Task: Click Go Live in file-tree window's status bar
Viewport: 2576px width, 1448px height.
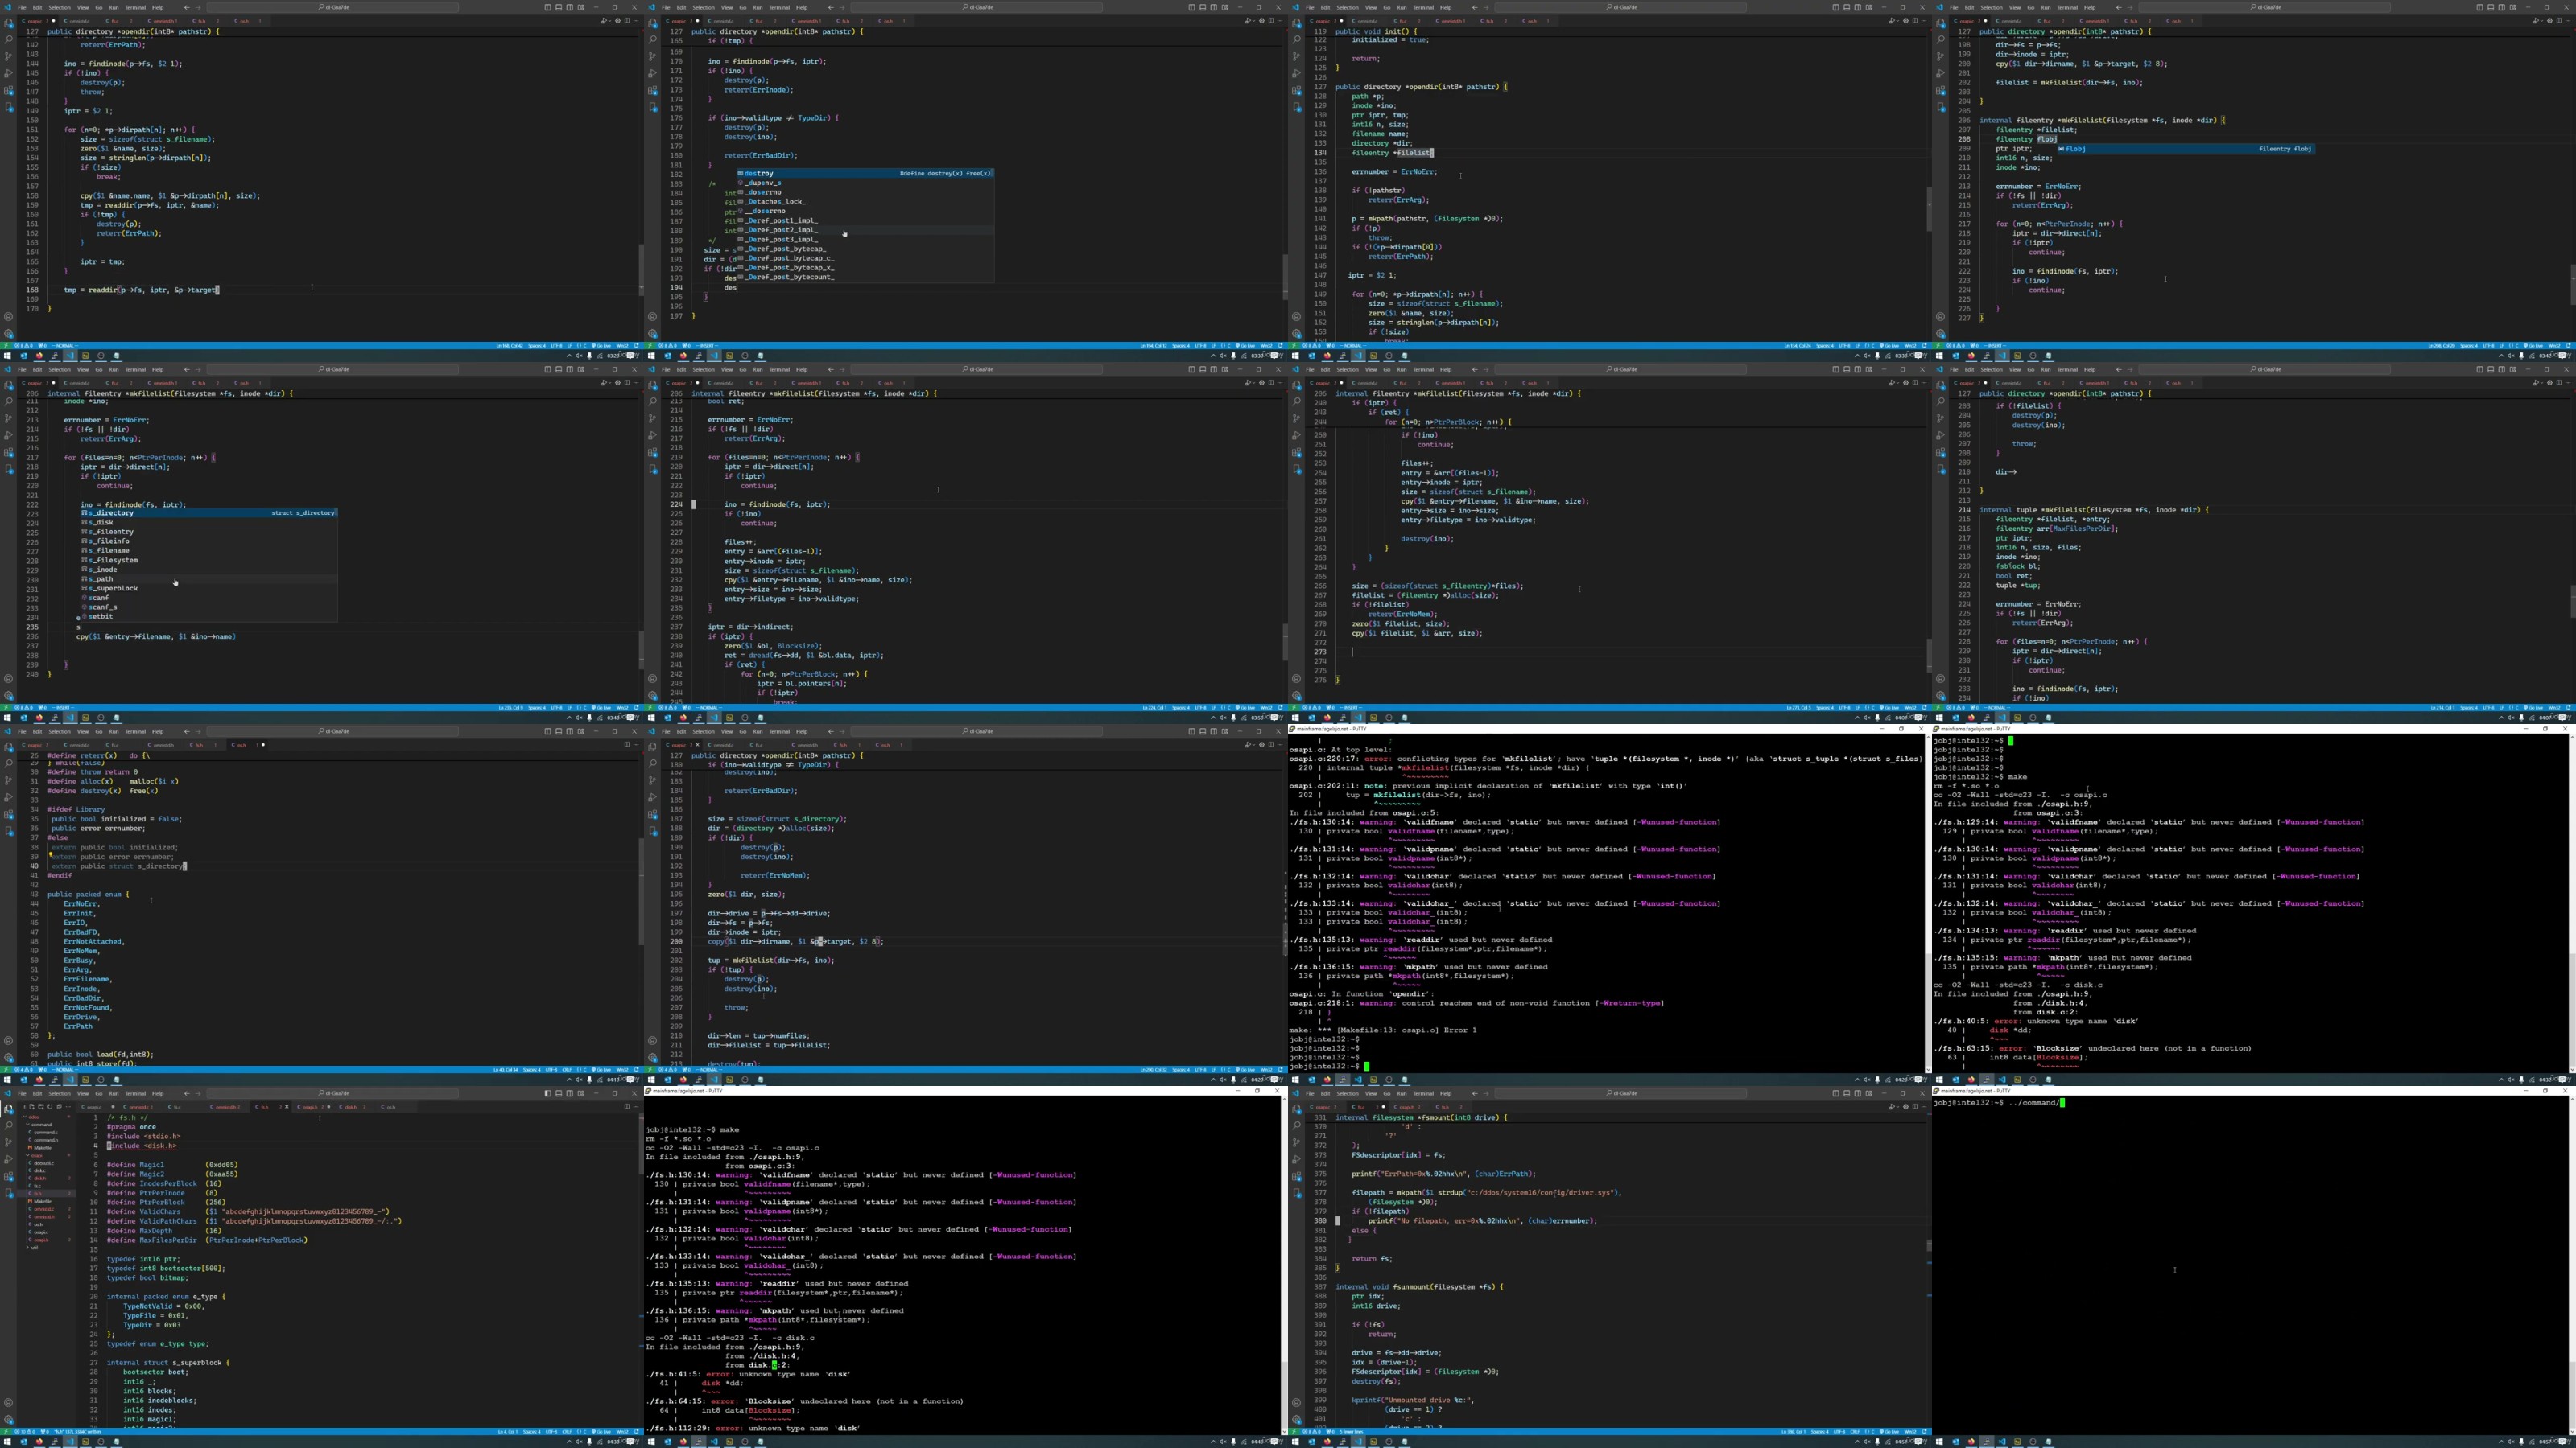Action: [x=602, y=1432]
